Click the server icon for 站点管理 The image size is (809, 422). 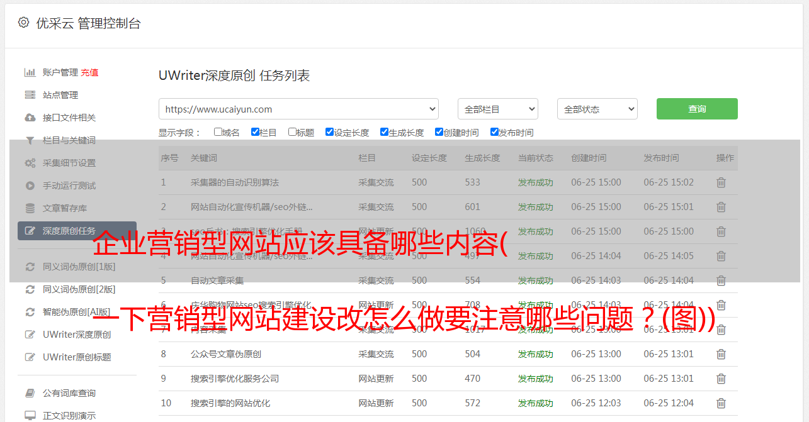point(30,95)
